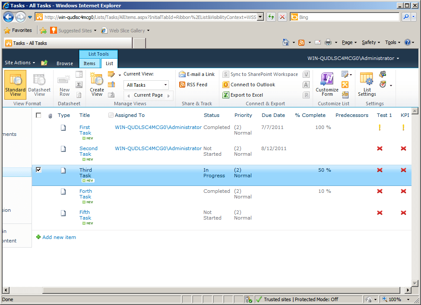Open the First Task item link
The width and height of the screenshot is (421, 305).
(85, 130)
